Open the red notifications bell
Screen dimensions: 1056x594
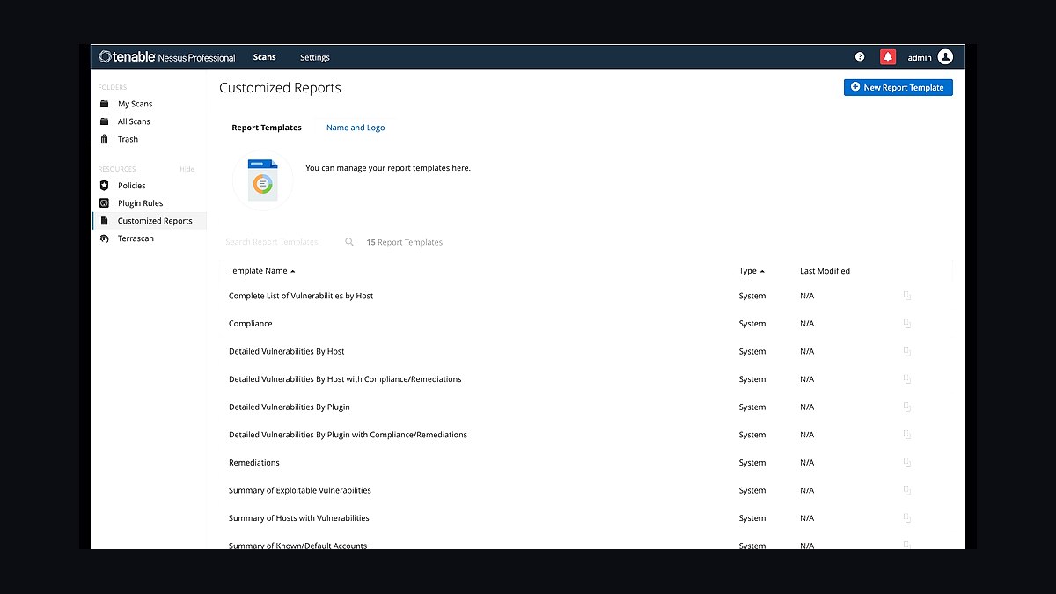coord(888,57)
